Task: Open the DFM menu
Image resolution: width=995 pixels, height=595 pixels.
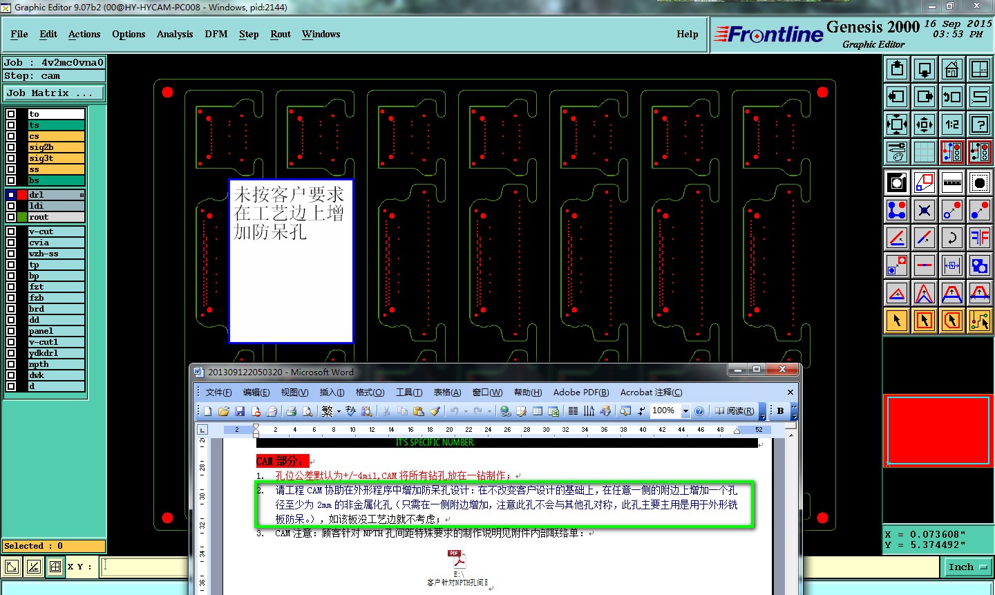Action: 216,34
